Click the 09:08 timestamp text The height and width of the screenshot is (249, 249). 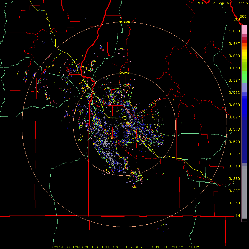pyautogui.click(x=193, y=247)
